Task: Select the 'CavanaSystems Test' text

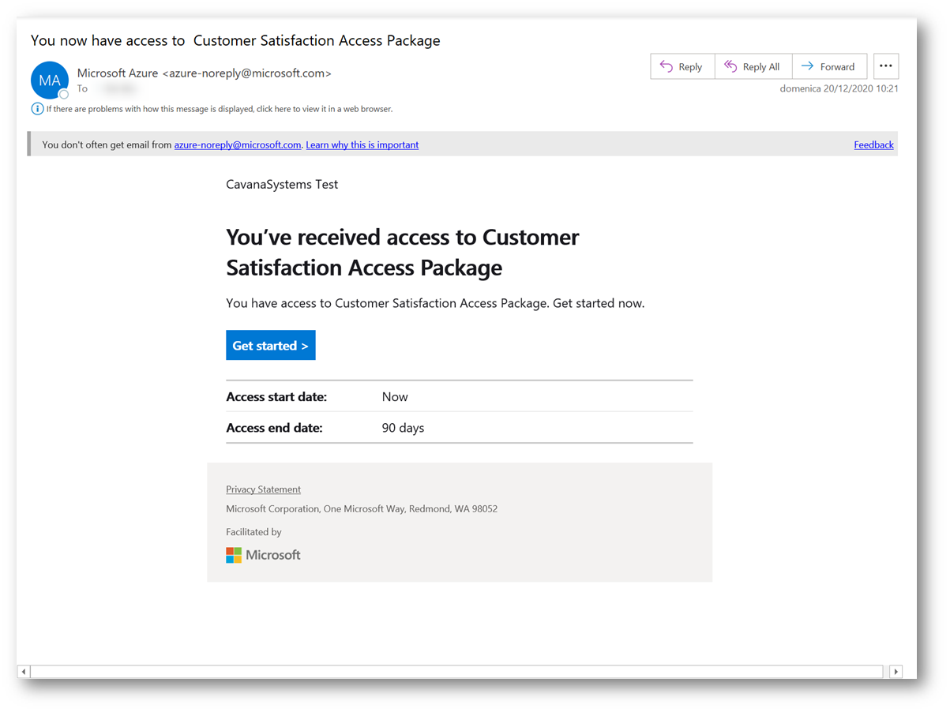Action: pos(282,185)
